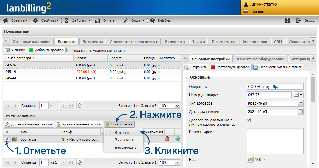Switch to Инциденты tab
This screenshot has height=168, width=319.
pyautogui.click(x=175, y=42)
